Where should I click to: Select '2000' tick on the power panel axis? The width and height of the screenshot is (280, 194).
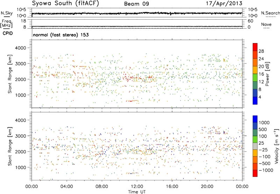(x=21, y=79)
